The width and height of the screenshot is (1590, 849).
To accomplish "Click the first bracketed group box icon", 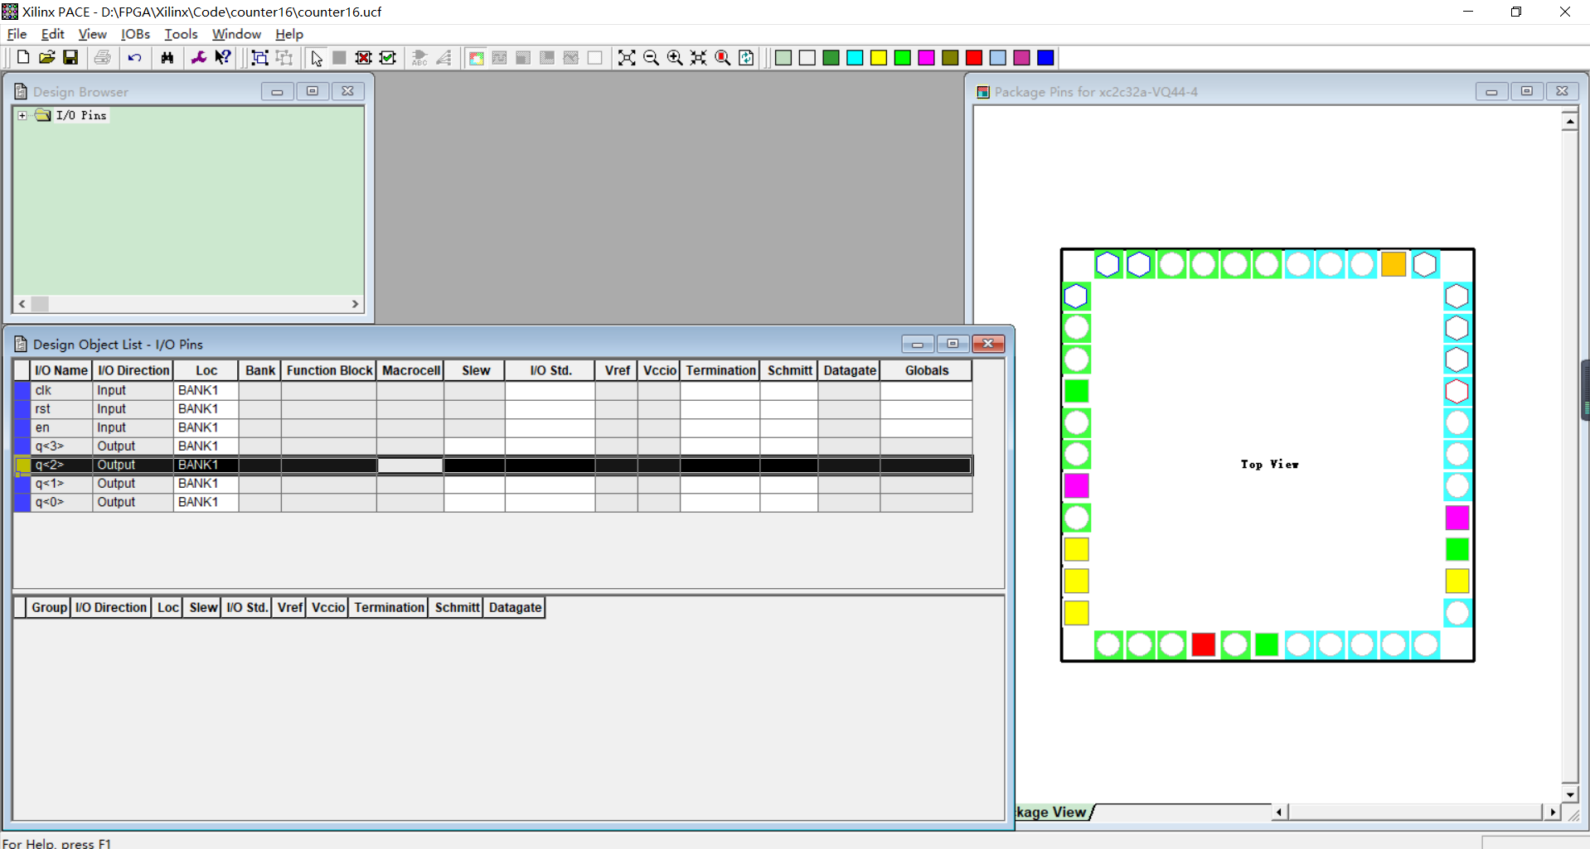I will (259, 57).
